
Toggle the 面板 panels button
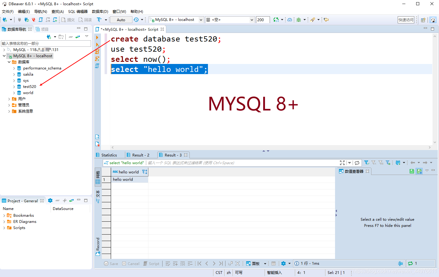[x=253, y=263]
